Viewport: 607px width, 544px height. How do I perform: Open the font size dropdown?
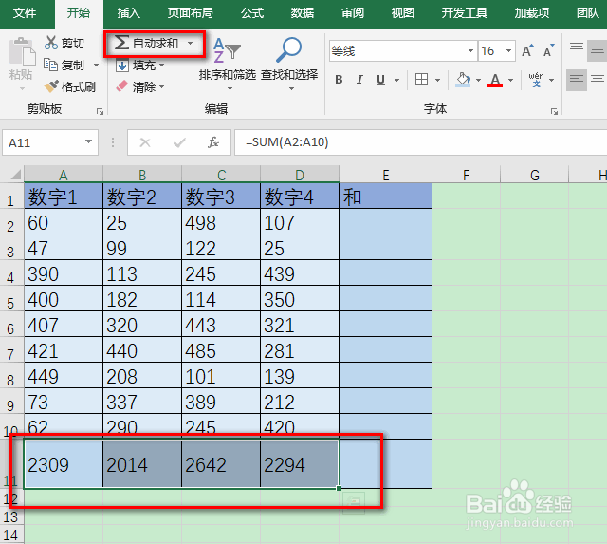coord(508,50)
